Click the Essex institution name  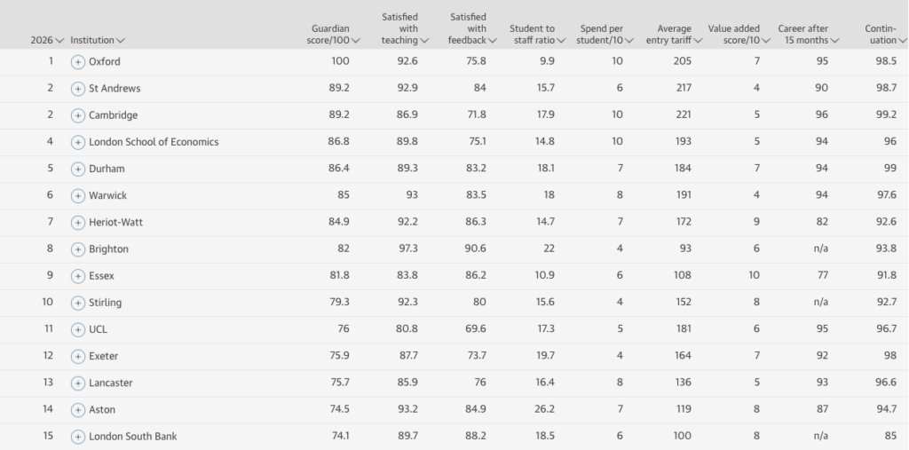[101, 276]
